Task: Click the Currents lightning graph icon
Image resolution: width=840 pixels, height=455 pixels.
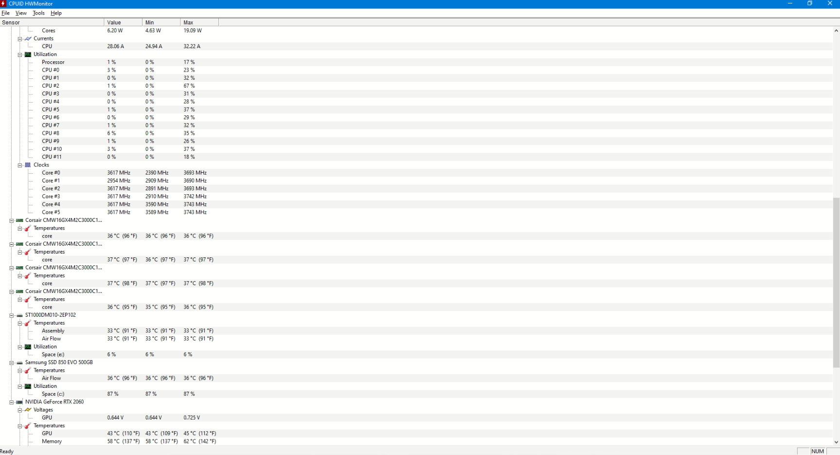Action: pyautogui.click(x=28, y=38)
